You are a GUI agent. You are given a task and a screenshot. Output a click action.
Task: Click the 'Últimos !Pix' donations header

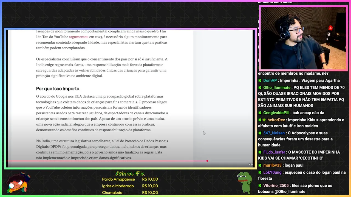tap(129, 173)
